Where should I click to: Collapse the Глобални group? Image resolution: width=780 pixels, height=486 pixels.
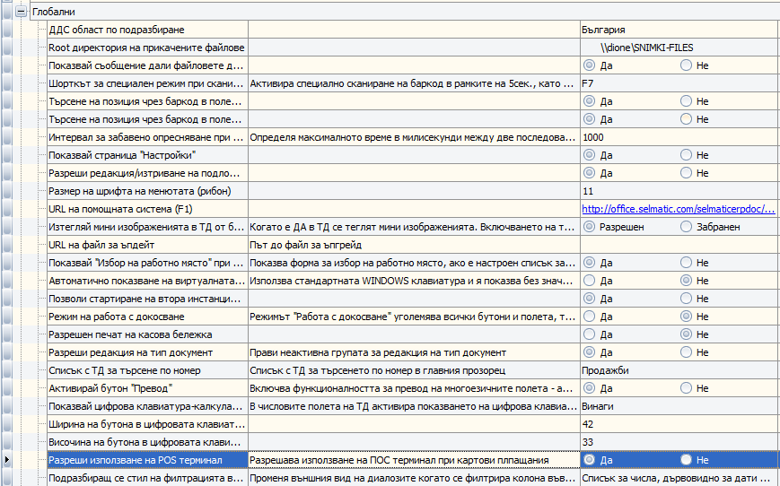[x=21, y=12]
